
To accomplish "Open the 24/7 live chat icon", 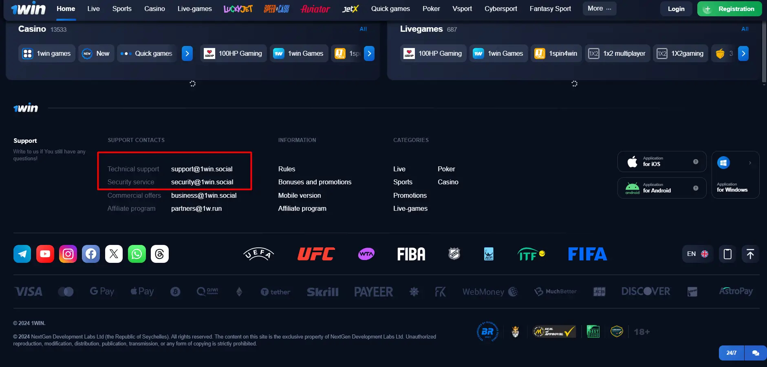I will [x=755, y=353].
